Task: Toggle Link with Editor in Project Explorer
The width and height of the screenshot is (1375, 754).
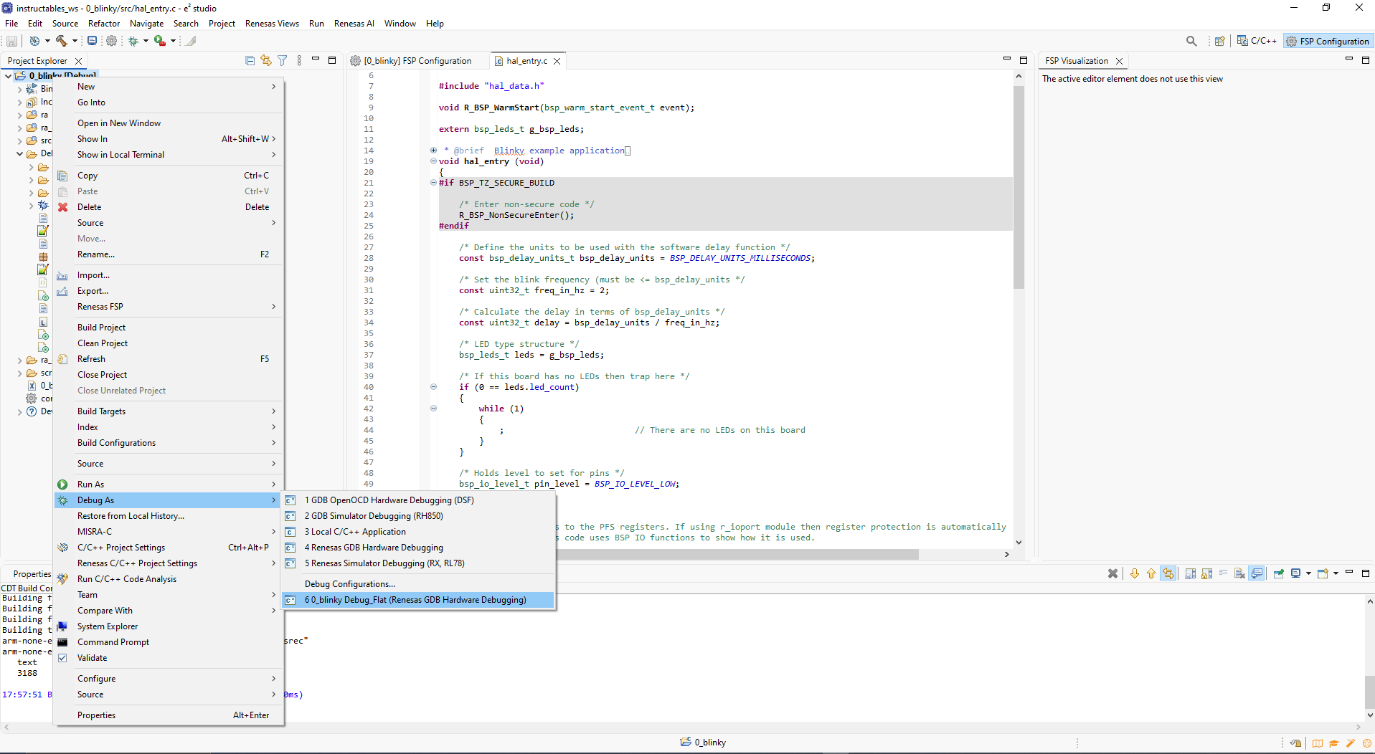Action: click(266, 61)
